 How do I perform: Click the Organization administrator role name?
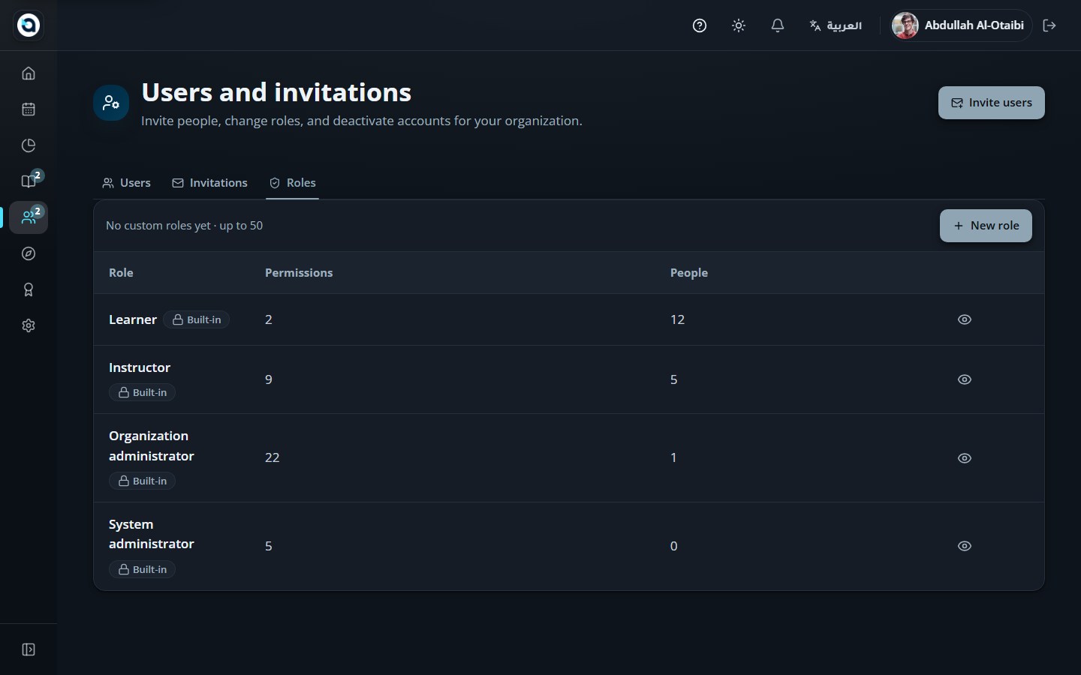[x=152, y=446]
